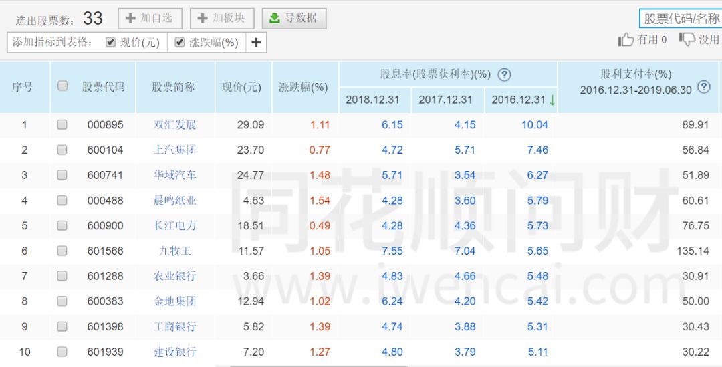Check the box for stock 601566

[x=62, y=251]
